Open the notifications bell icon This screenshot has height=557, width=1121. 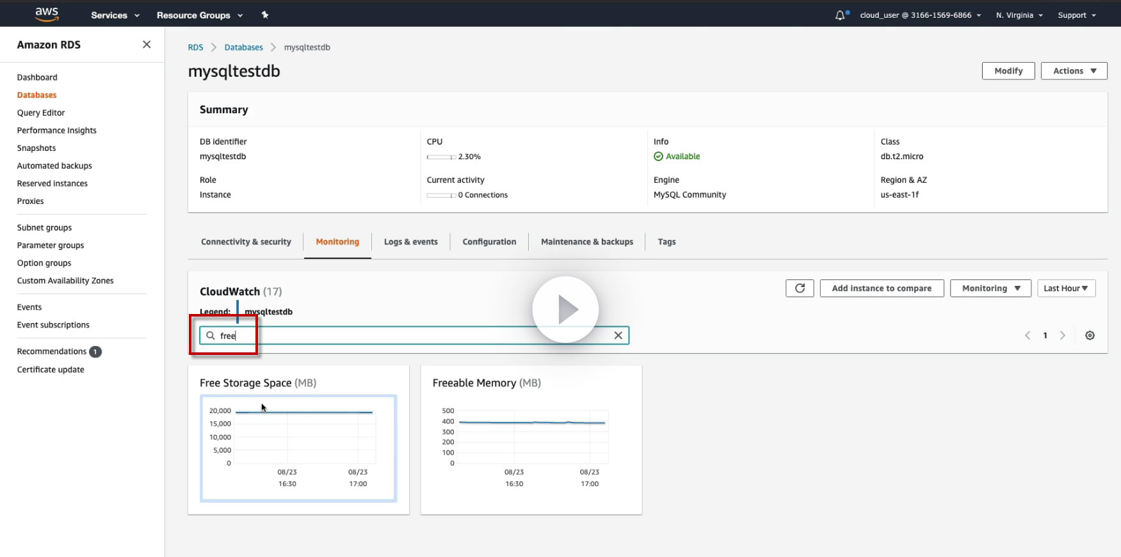coord(840,15)
